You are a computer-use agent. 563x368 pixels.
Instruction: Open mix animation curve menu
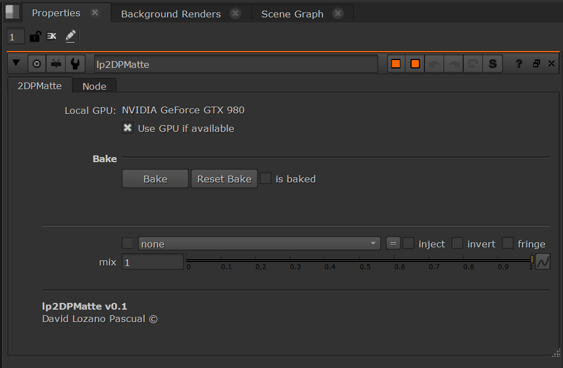point(543,261)
